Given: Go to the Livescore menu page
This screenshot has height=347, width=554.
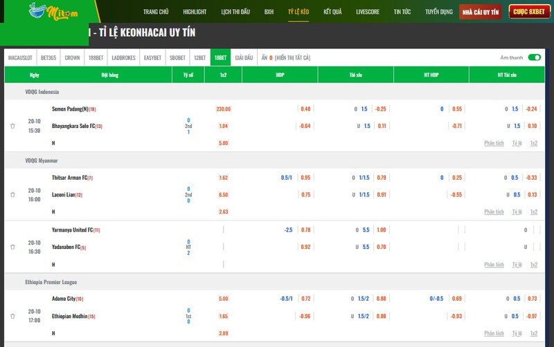Looking at the screenshot, I should tap(367, 12).
